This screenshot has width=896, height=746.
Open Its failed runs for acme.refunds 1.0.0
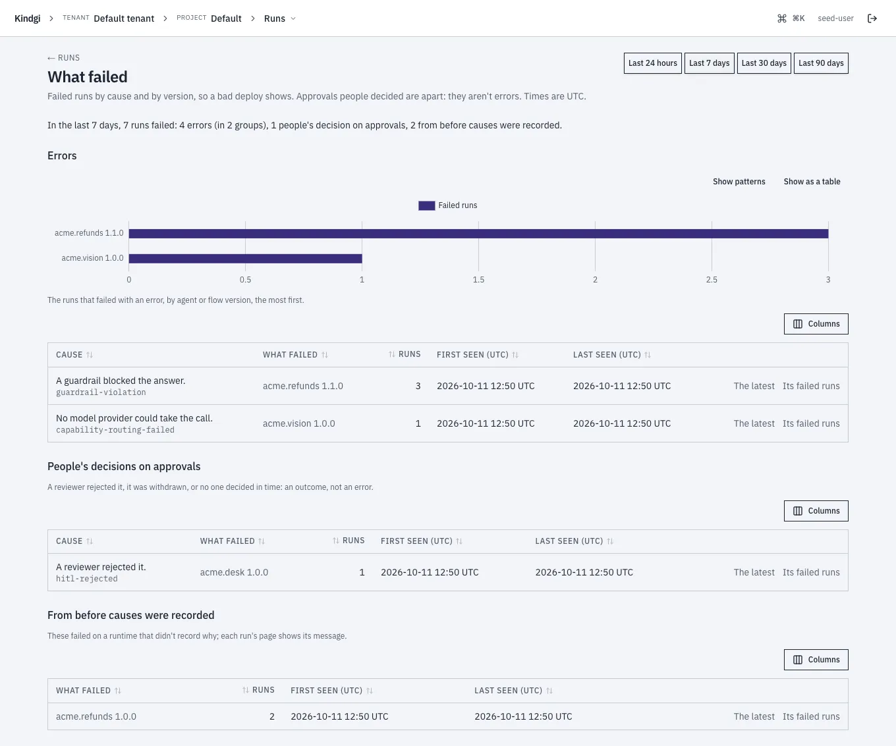811,716
